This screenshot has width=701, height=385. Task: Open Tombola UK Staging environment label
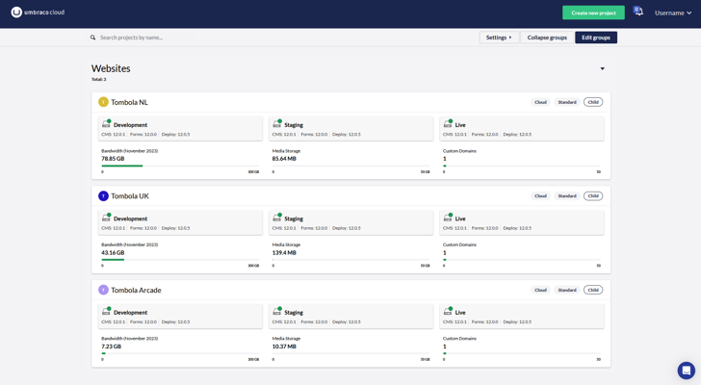pyautogui.click(x=294, y=218)
